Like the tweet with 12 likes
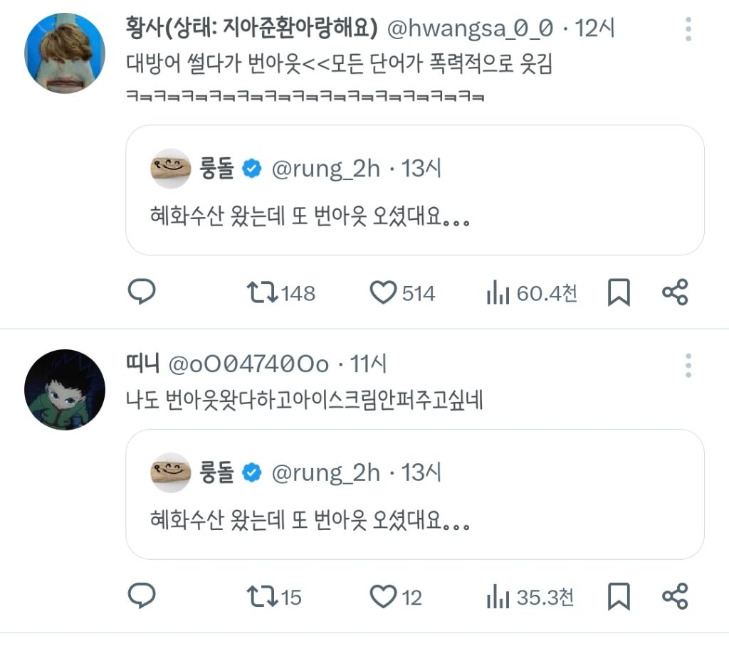 pyautogui.click(x=384, y=596)
